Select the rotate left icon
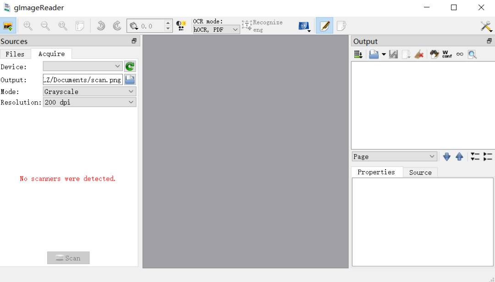Screen dimensions: 495x282 (101, 26)
